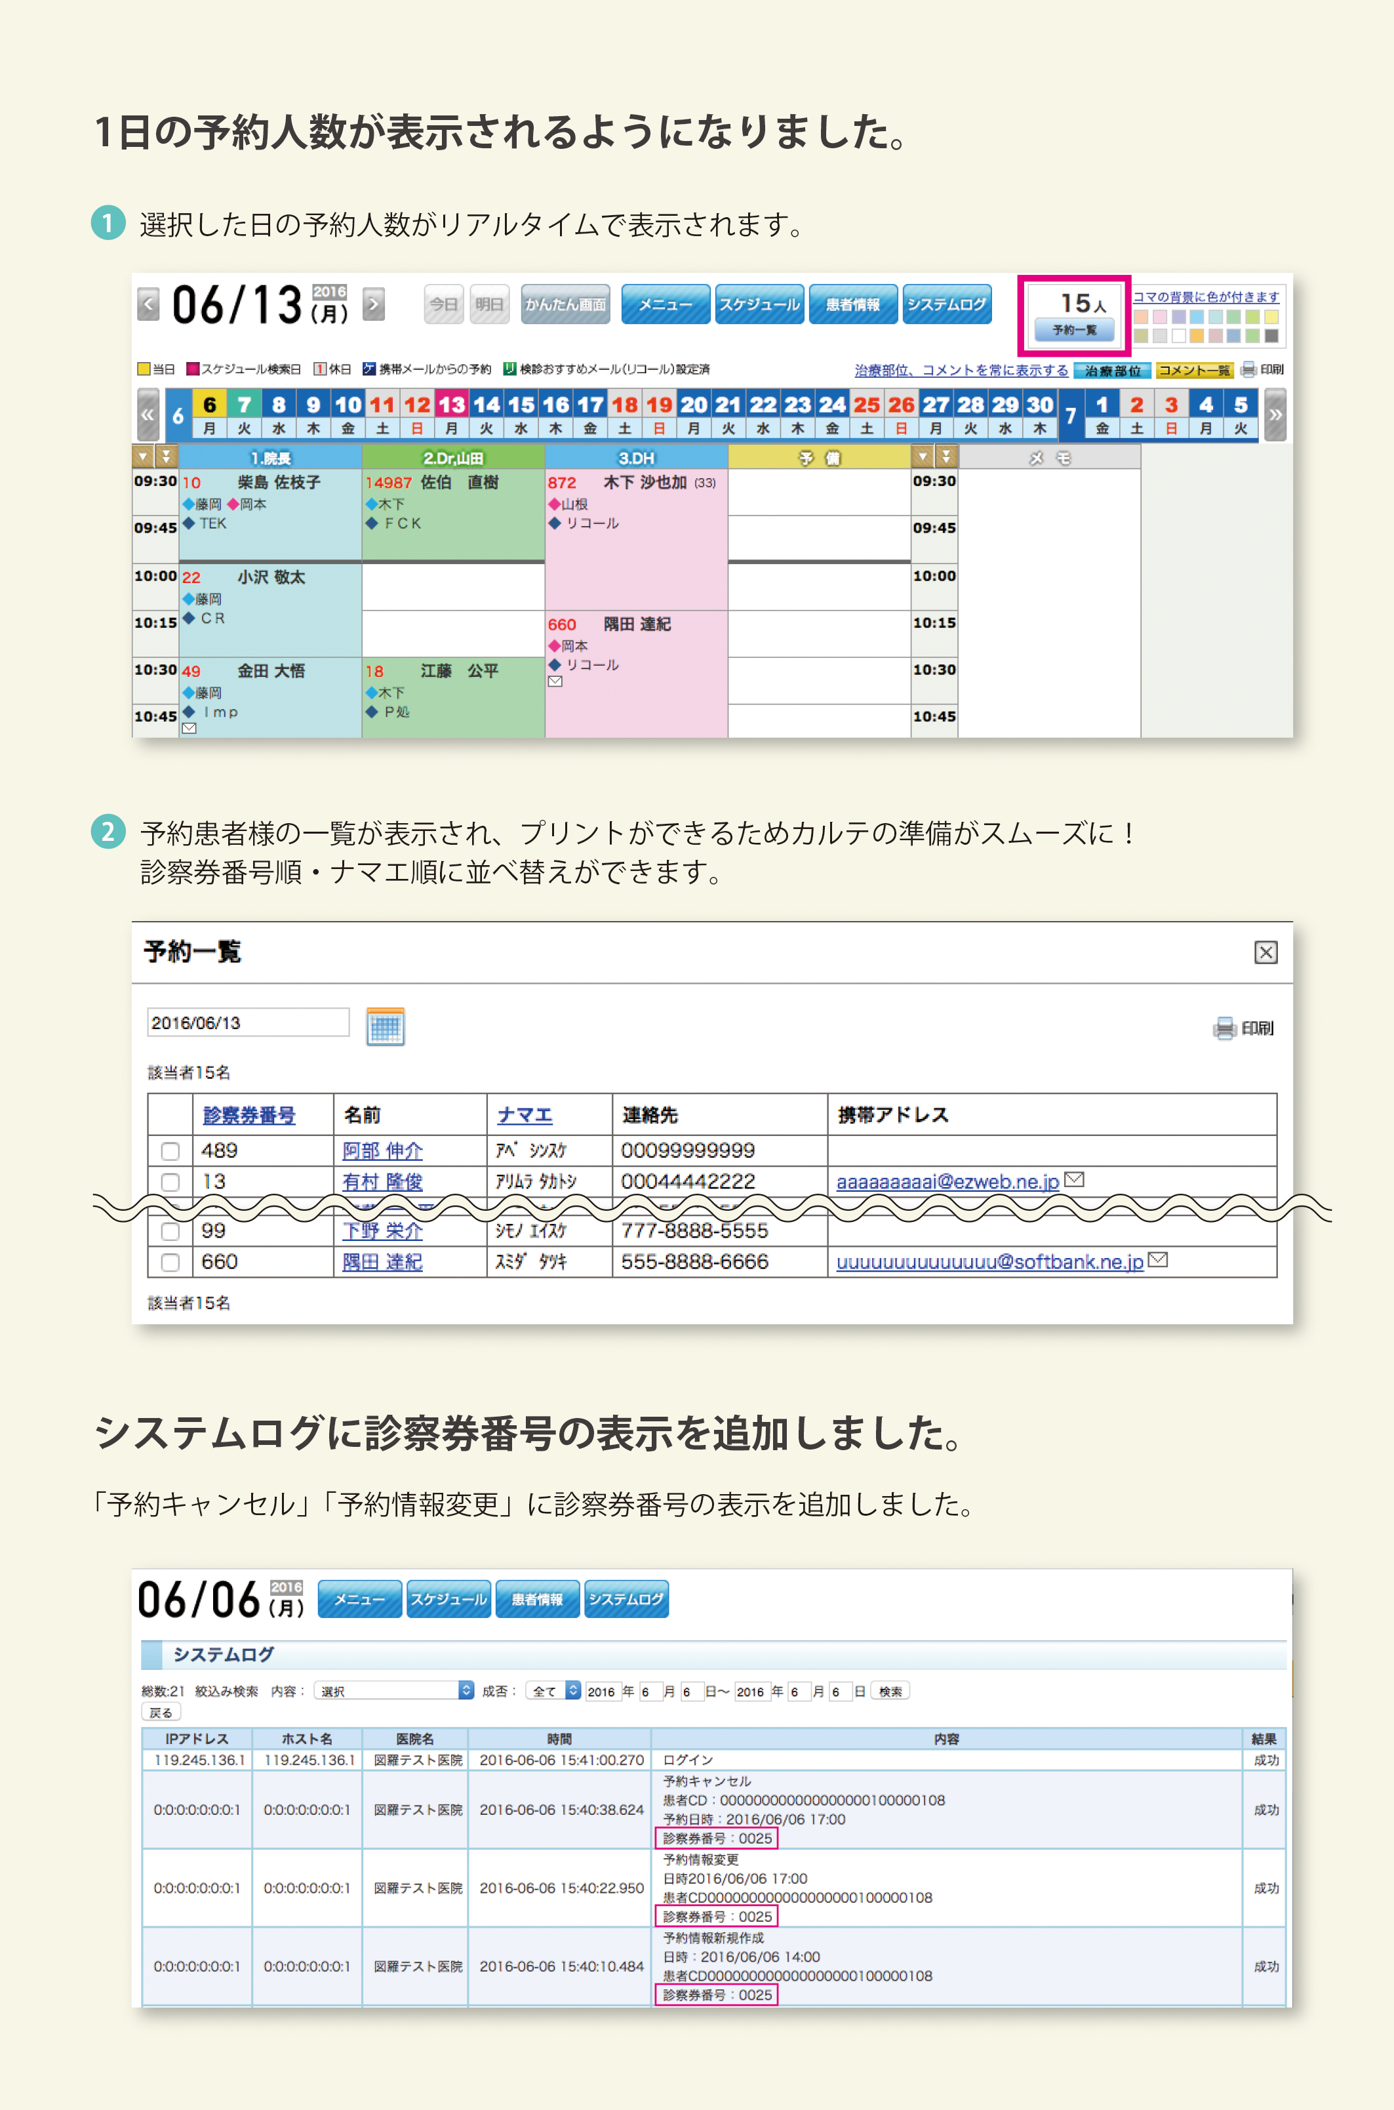
Task: Click the mail icon beside the softbank.ne.jp address
Action: [x=1157, y=1259]
